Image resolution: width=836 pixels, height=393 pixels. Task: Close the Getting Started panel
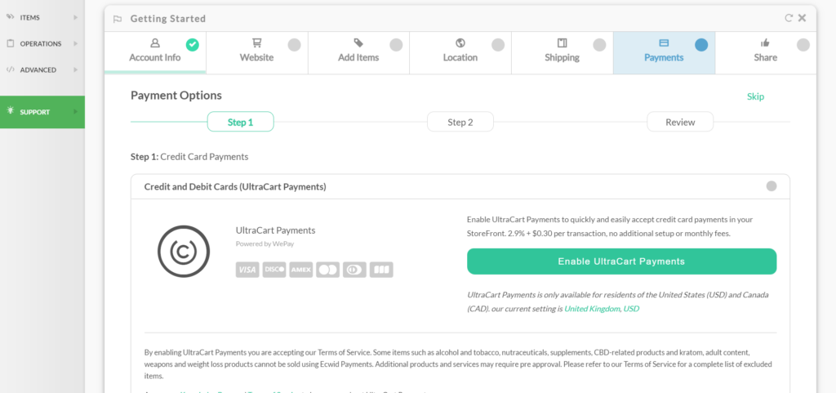(x=802, y=18)
